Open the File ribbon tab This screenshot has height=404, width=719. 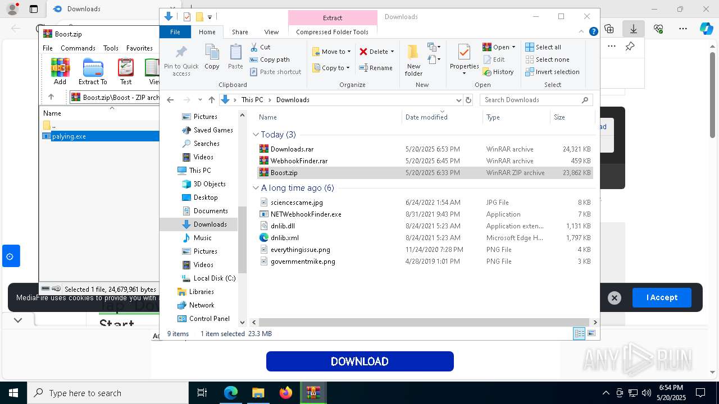pyautogui.click(x=175, y=32)
